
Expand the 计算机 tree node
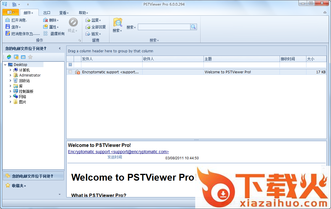coord(10,70)
